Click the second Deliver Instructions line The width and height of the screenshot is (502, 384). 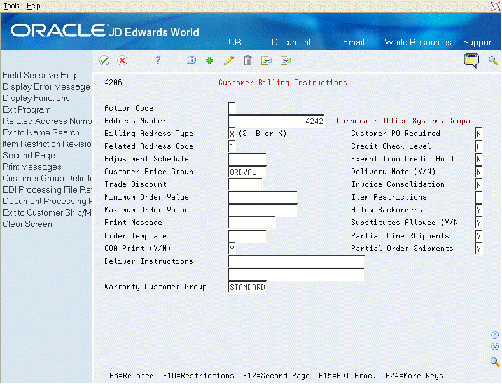click(x=296, y=274)
